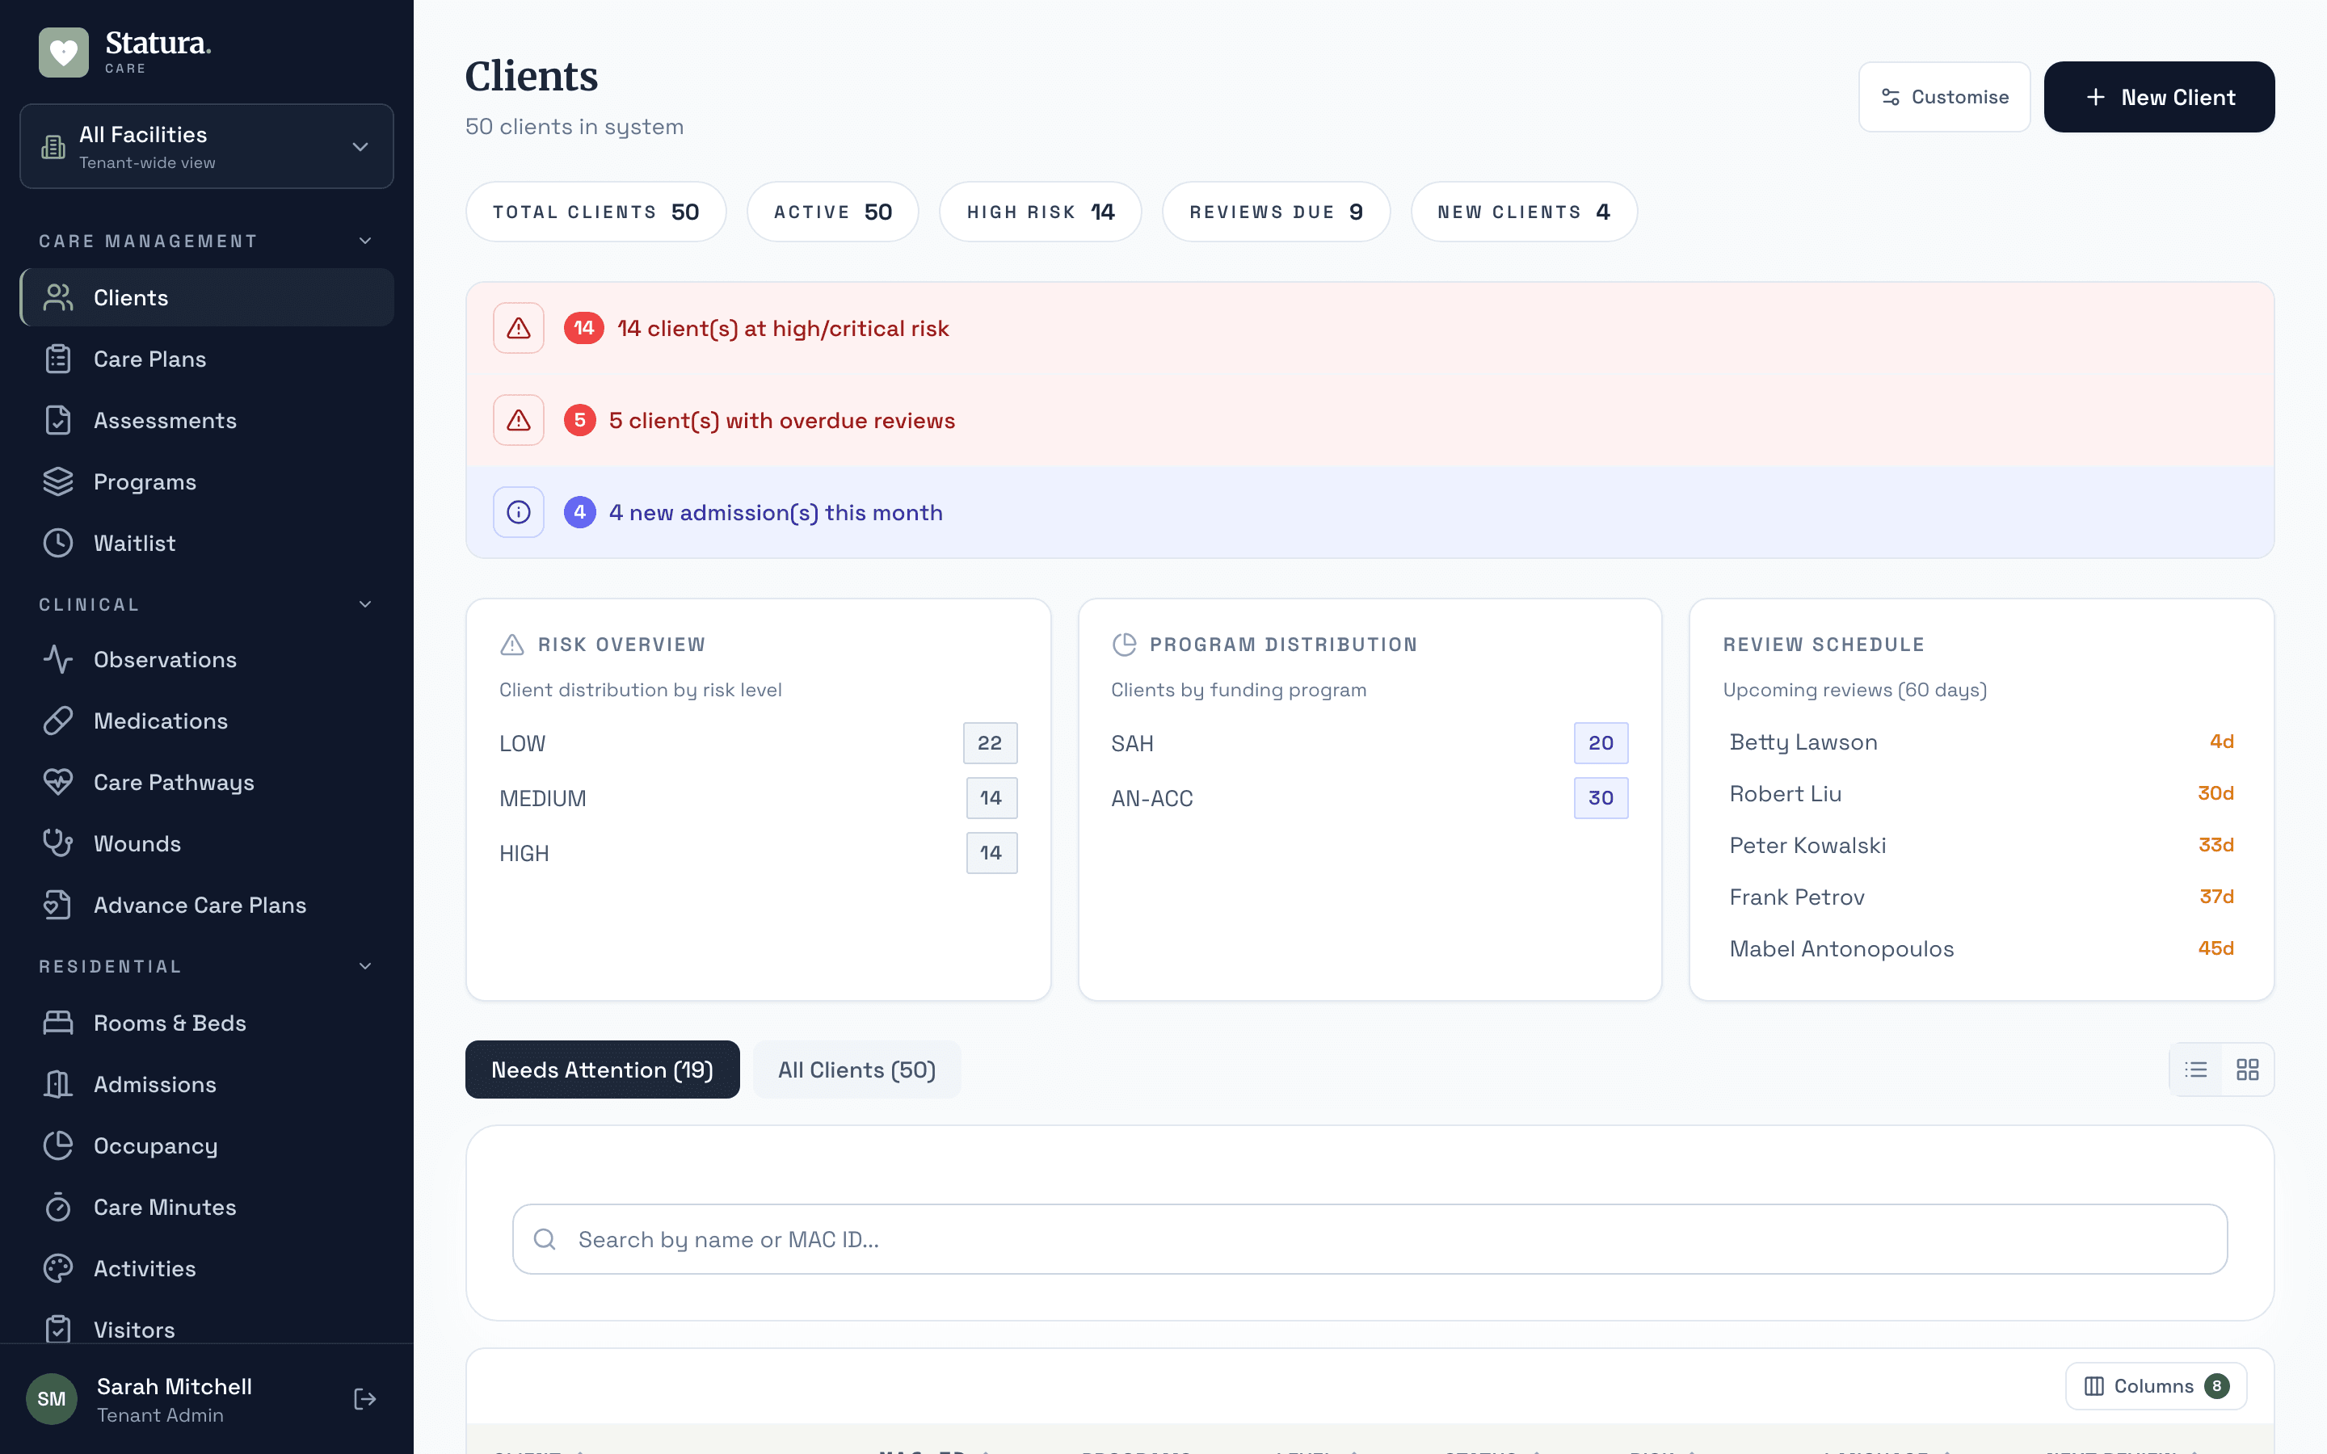Select the HIGH RISK 14 stat pill
The image size is (2327, 1454).
coord(1039,211)
